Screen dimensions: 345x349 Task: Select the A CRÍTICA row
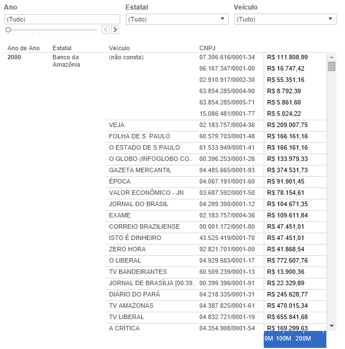tap(124, 328)
